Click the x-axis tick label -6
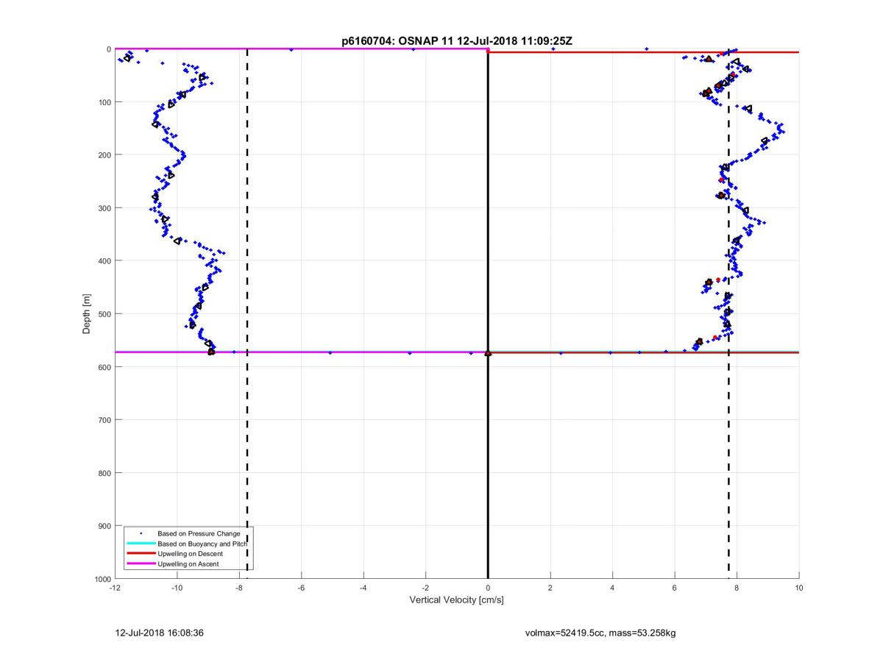The width and height of the screenshot is (883, 651). pyautogui.click(x=301, y=588)
